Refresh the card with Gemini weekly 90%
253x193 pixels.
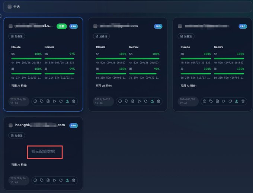coord(145,101)
